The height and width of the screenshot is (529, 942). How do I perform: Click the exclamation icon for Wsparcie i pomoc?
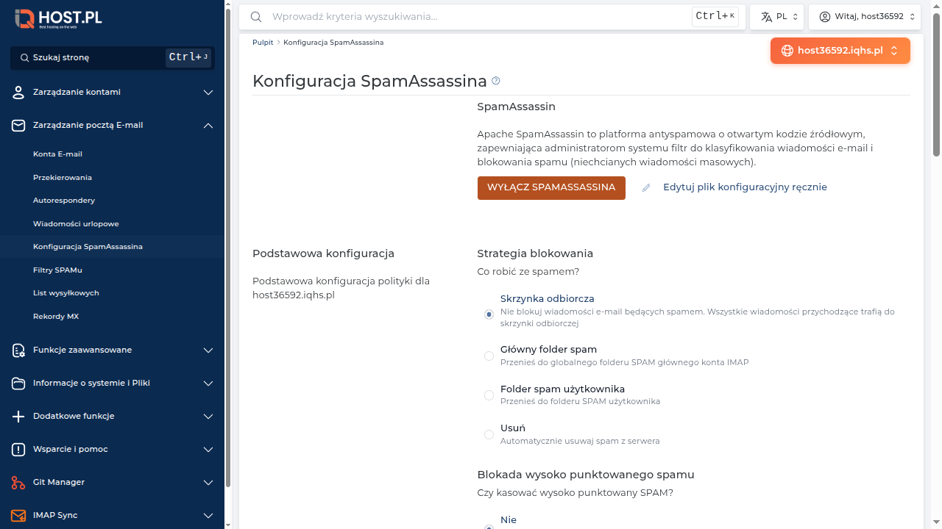(x=18, y=450)
